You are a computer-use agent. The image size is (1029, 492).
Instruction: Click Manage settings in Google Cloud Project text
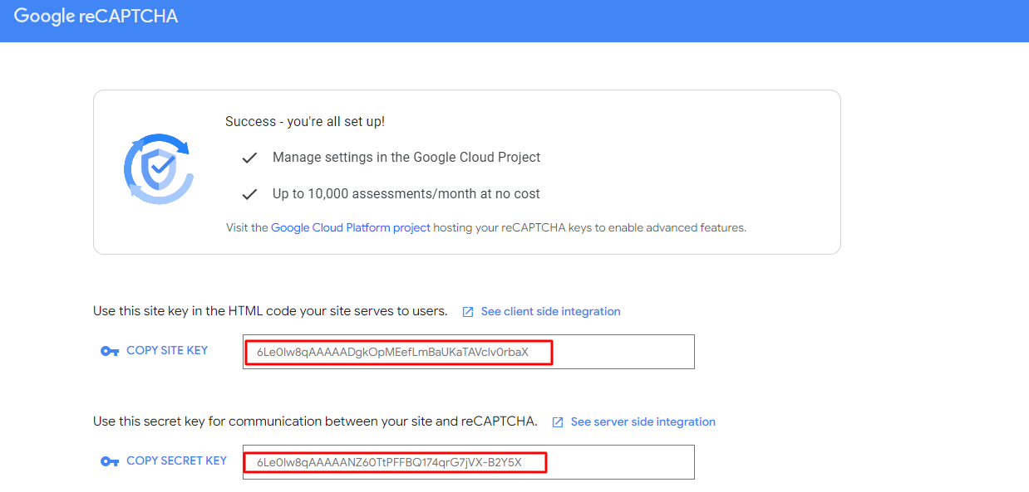click(406, 157)
